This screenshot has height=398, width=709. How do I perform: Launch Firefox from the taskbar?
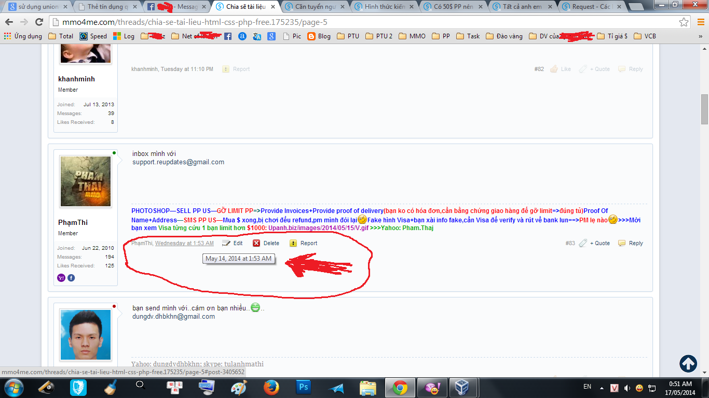(x=271, y=387)
